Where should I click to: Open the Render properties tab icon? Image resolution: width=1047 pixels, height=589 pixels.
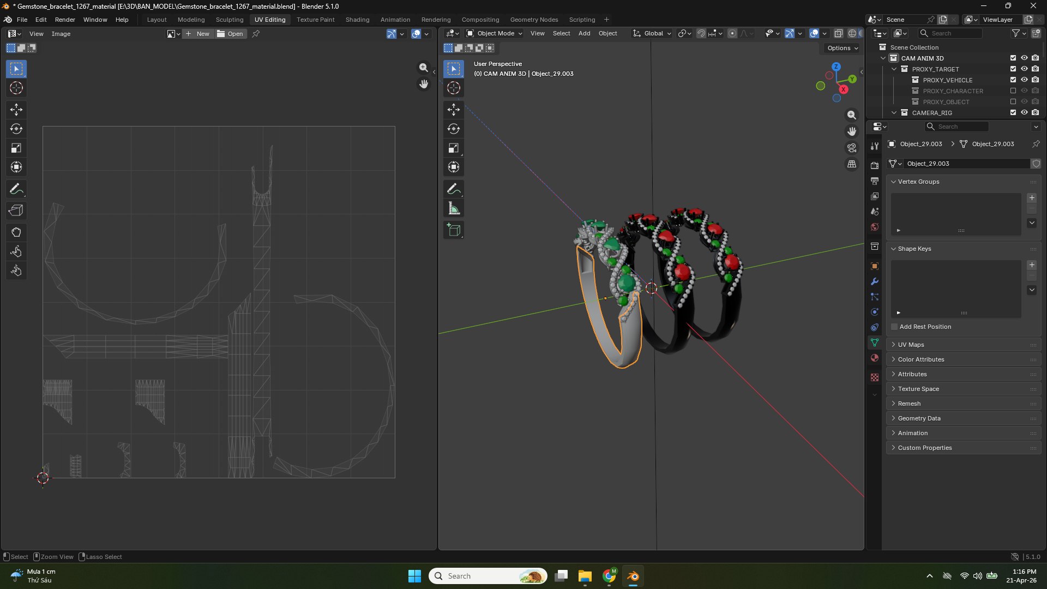pos(875,165)
